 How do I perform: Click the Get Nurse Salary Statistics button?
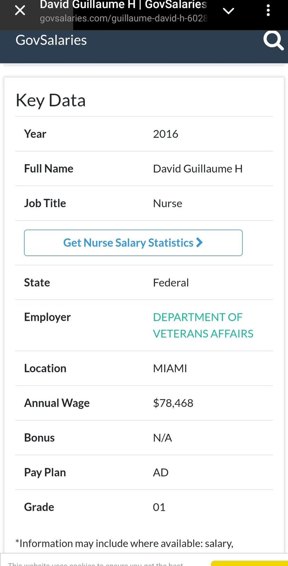133,243
